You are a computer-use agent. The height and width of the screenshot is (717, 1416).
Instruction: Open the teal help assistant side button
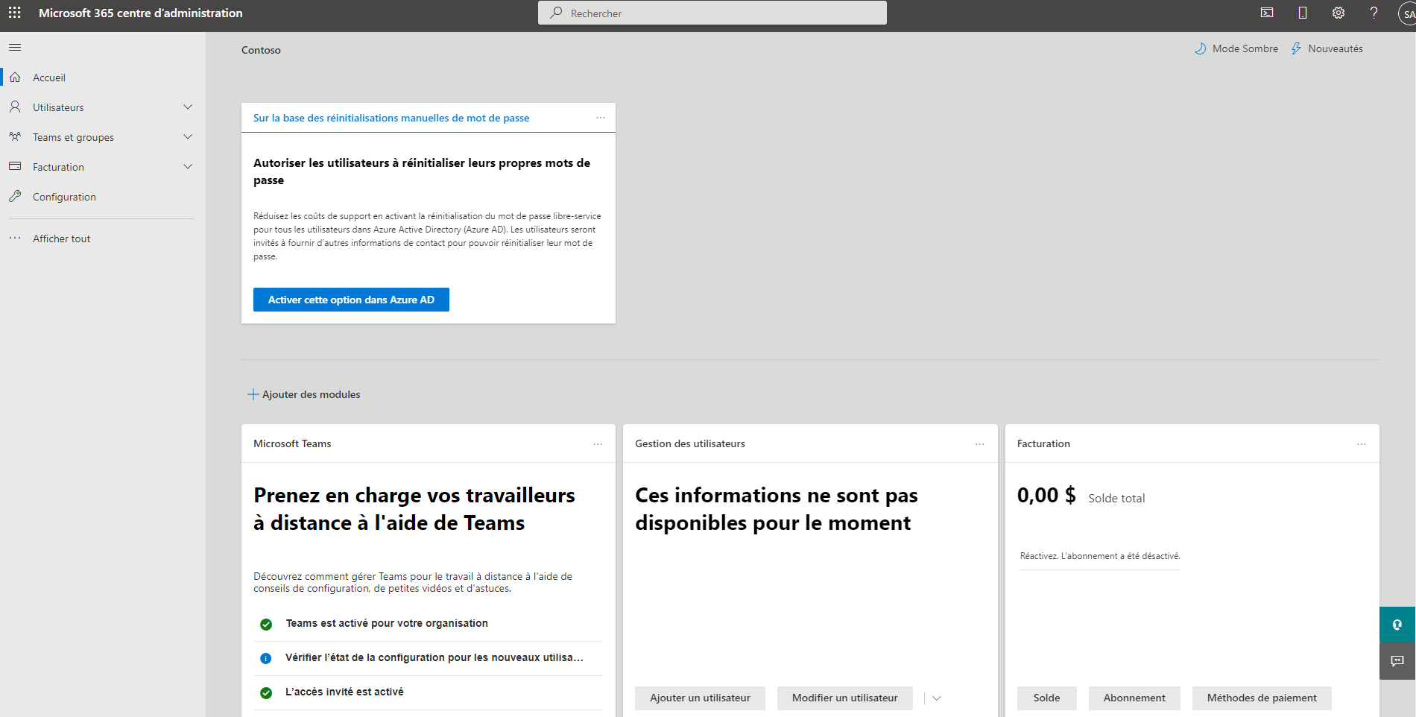coord(1397,625)
